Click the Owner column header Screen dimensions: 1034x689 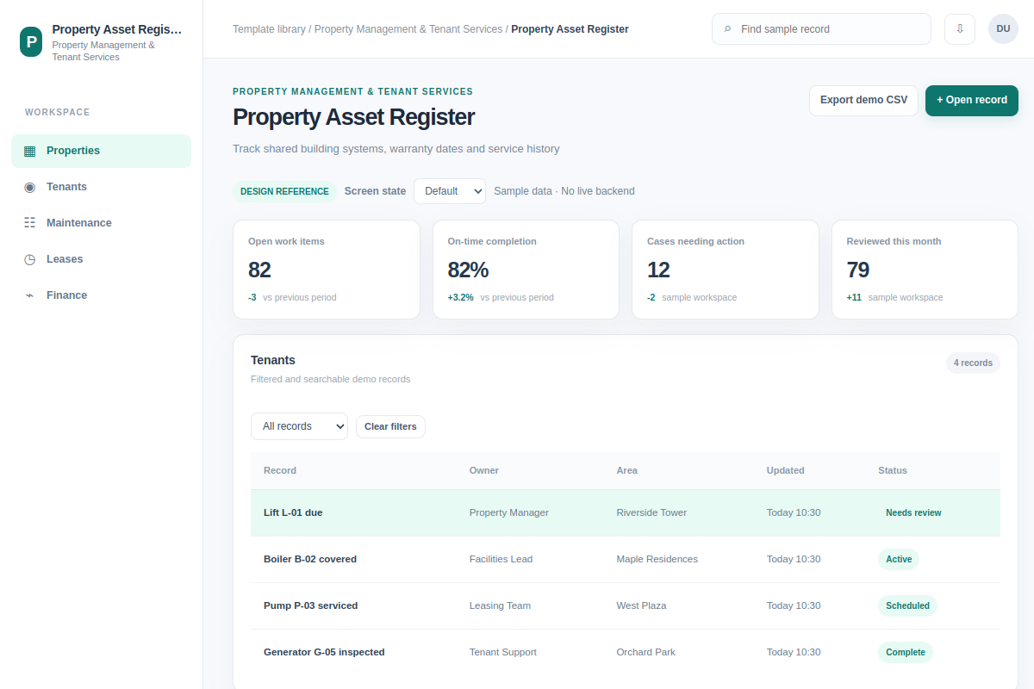click(x=484, y=470)
